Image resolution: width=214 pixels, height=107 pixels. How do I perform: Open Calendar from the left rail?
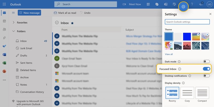tap(4, 21)
